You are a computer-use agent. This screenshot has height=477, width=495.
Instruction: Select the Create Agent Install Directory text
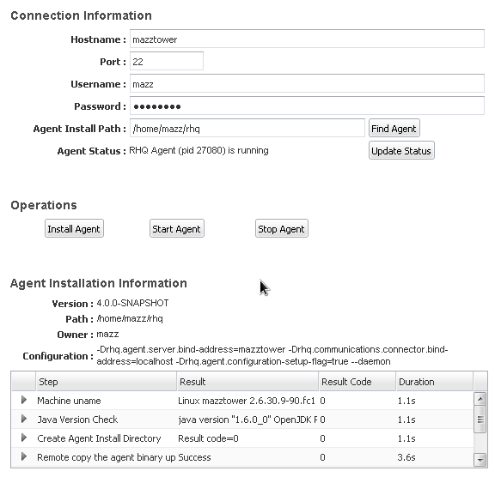(x=99, y=438)
